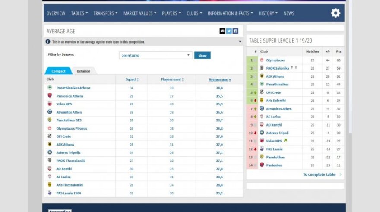Image resolution: width=380 pixels, height=212 pixels.
Task: Click Olympiacos crest in league table
Action: [x=262, y=60]
